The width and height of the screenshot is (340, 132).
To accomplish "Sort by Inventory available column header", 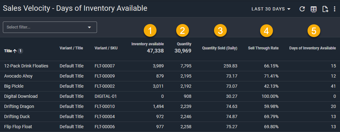I will pyautogui.click(x=148, y=44).
